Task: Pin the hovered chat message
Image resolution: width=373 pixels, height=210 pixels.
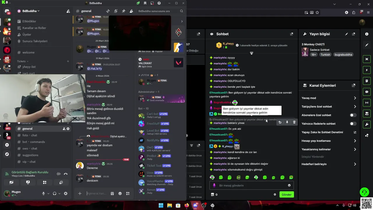Action: [287, 122]
